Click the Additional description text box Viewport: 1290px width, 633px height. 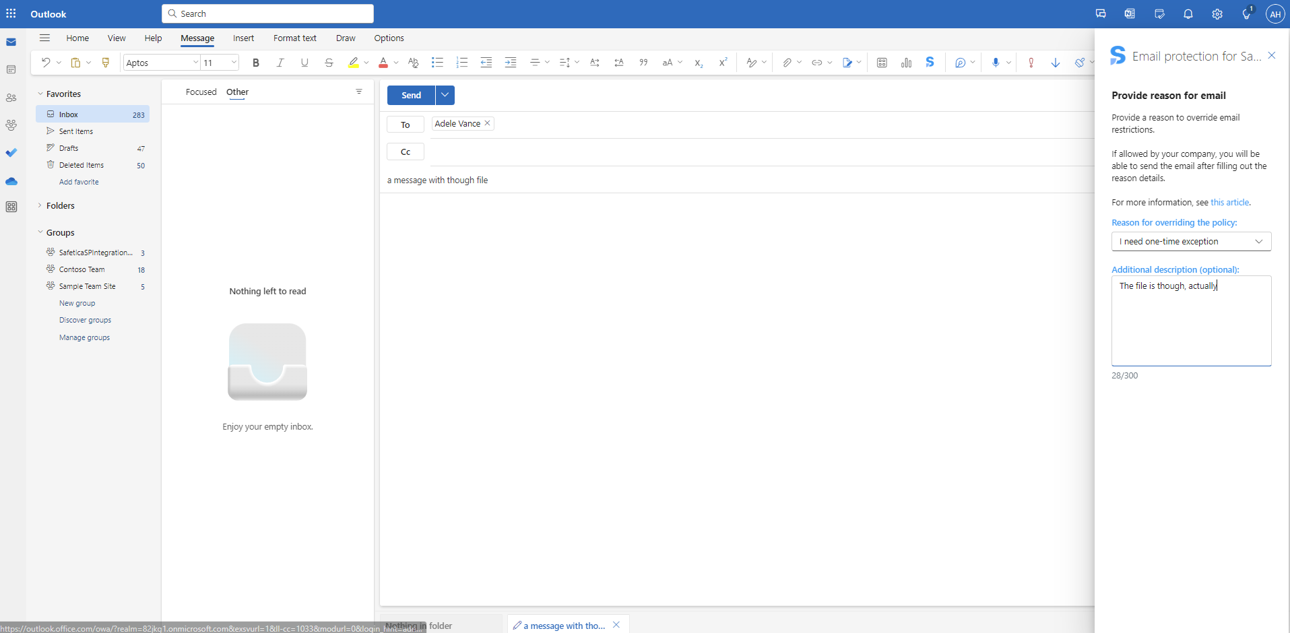coord(1191,321)
